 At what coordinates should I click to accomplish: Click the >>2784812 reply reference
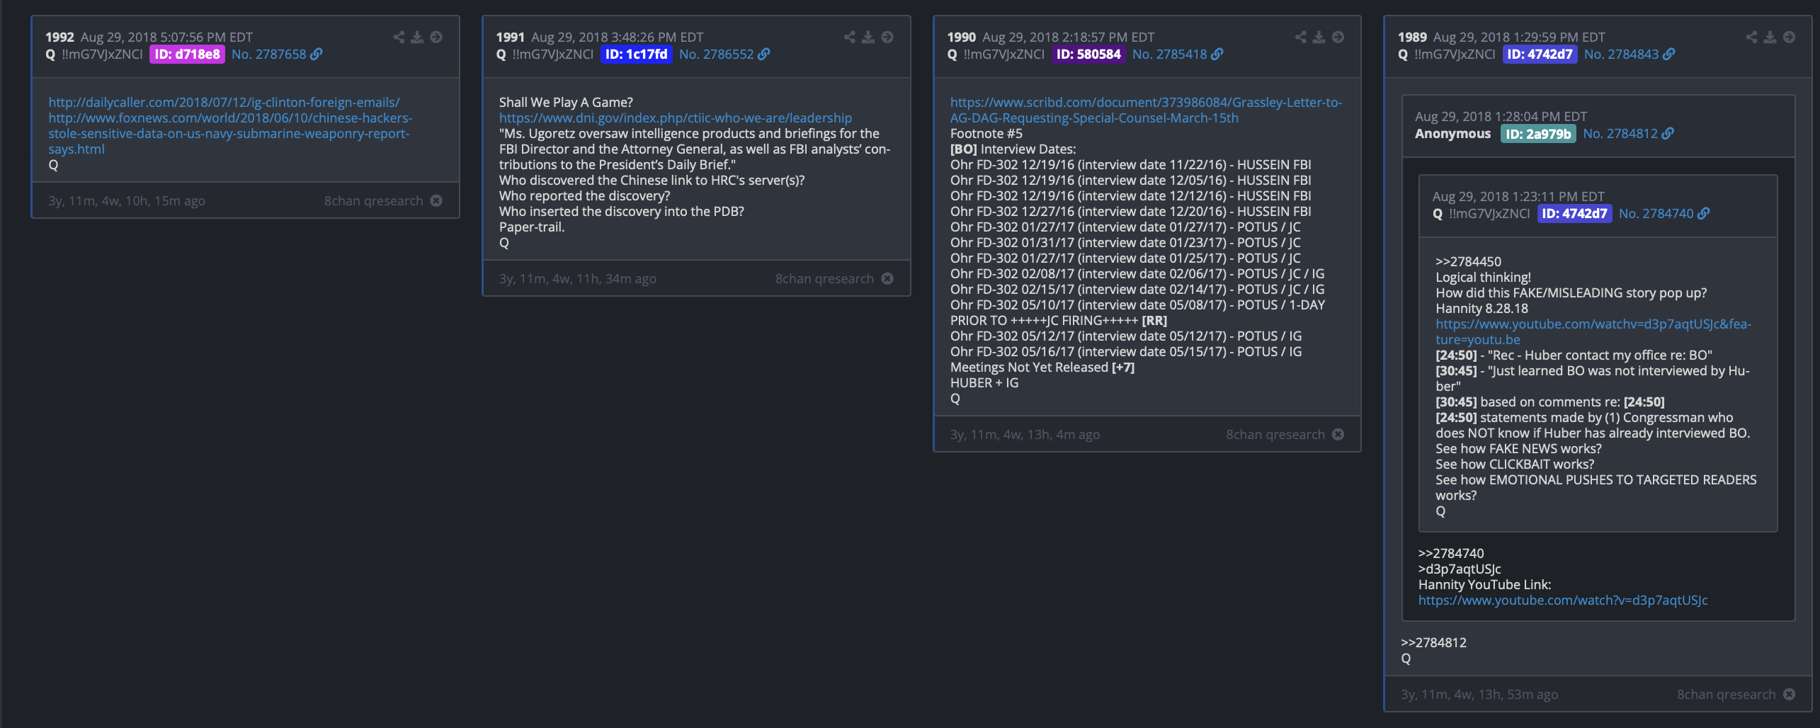coord(1433,642)
